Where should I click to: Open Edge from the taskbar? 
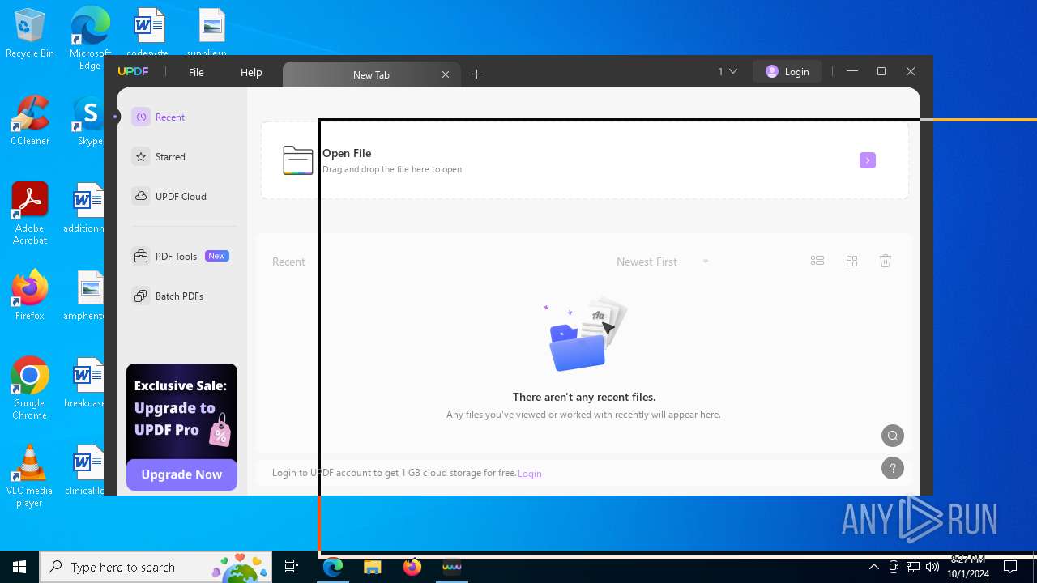(x=333, y=567)
